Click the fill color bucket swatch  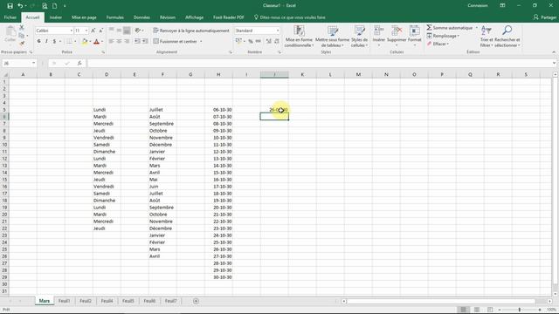point(85,42)
